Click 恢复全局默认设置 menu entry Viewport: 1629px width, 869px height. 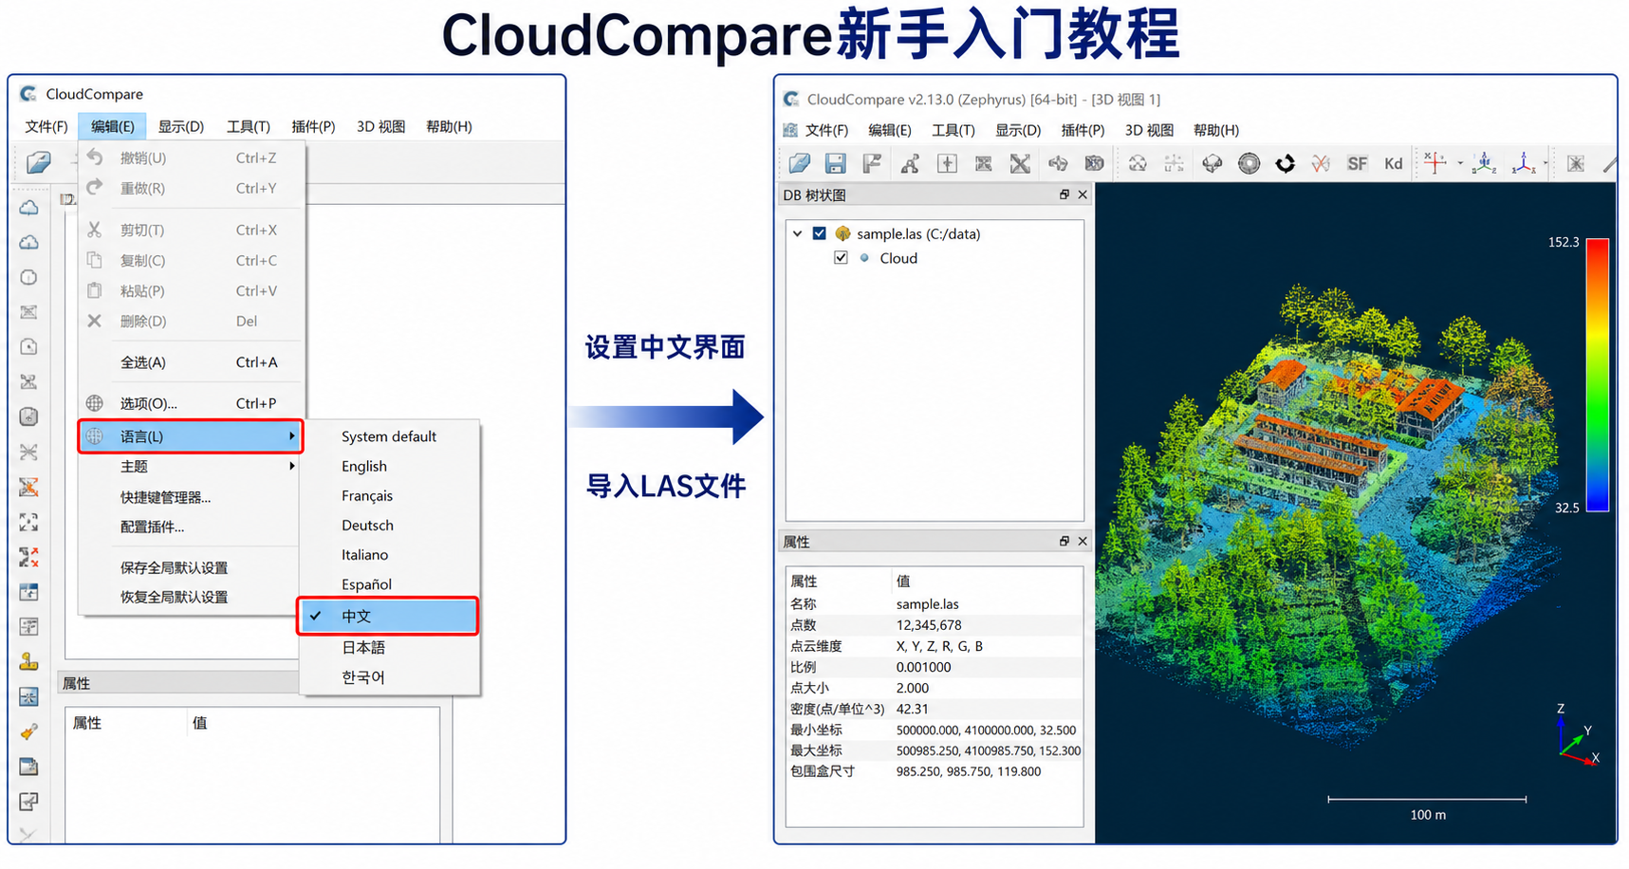[x=174, y=597]
